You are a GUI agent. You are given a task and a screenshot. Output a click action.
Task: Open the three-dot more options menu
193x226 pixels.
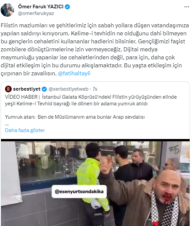[187, 7]
